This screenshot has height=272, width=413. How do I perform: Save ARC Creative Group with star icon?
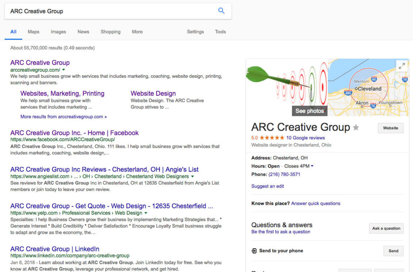(x=356, y=128)
